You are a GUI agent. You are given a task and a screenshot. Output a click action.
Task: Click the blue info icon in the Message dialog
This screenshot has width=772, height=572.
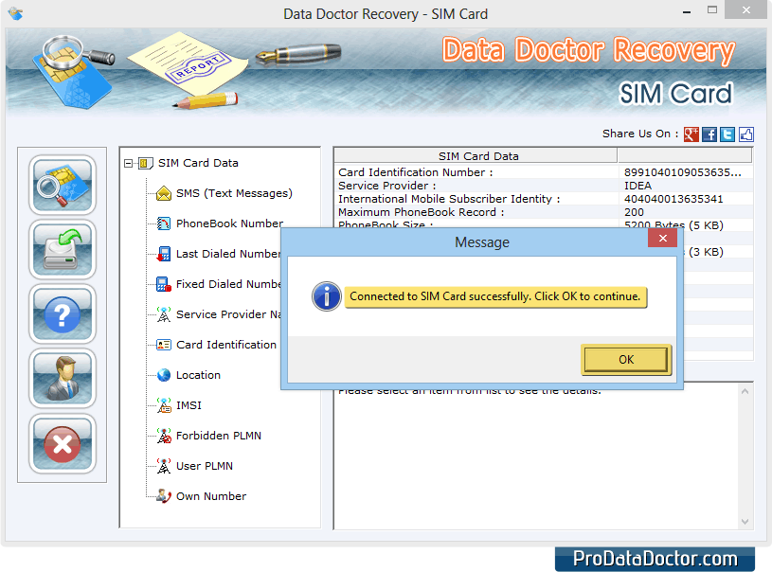(327, 296)
